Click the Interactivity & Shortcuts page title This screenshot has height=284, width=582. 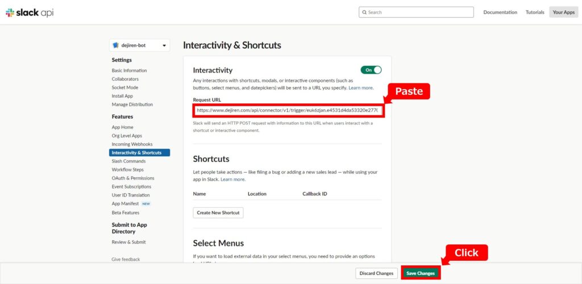[232, 45]
